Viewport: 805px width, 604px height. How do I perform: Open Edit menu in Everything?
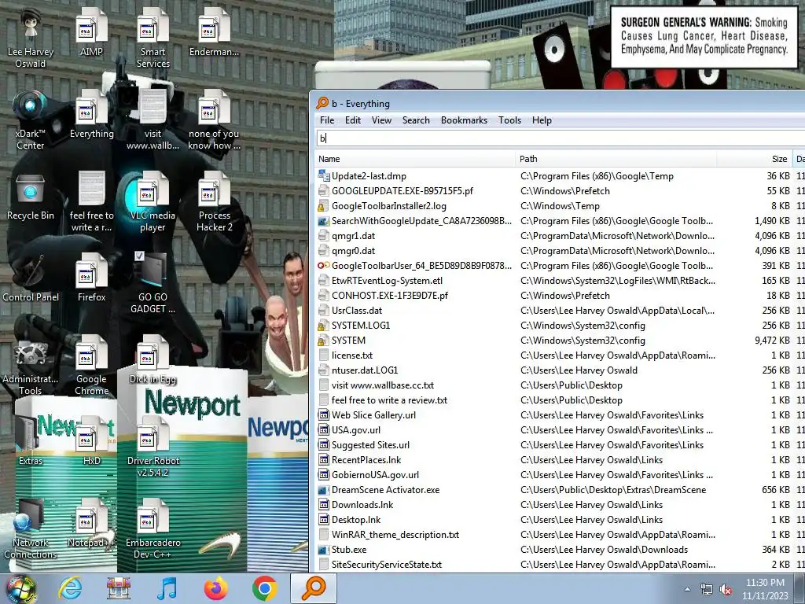click(353, 120)
